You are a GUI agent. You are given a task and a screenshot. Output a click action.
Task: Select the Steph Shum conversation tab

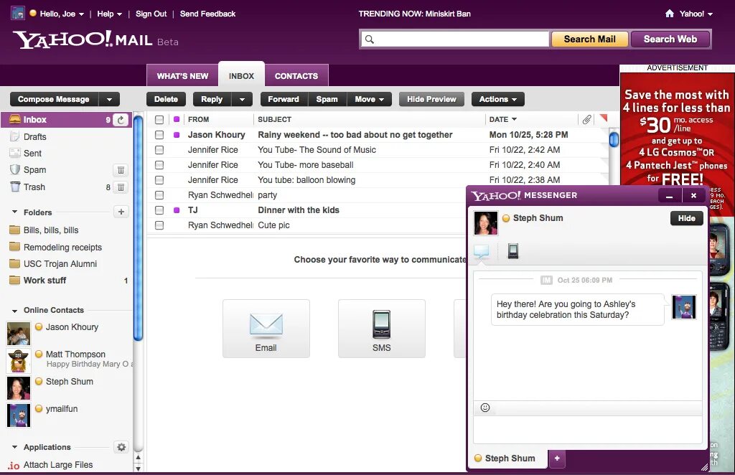pos(508,458)
